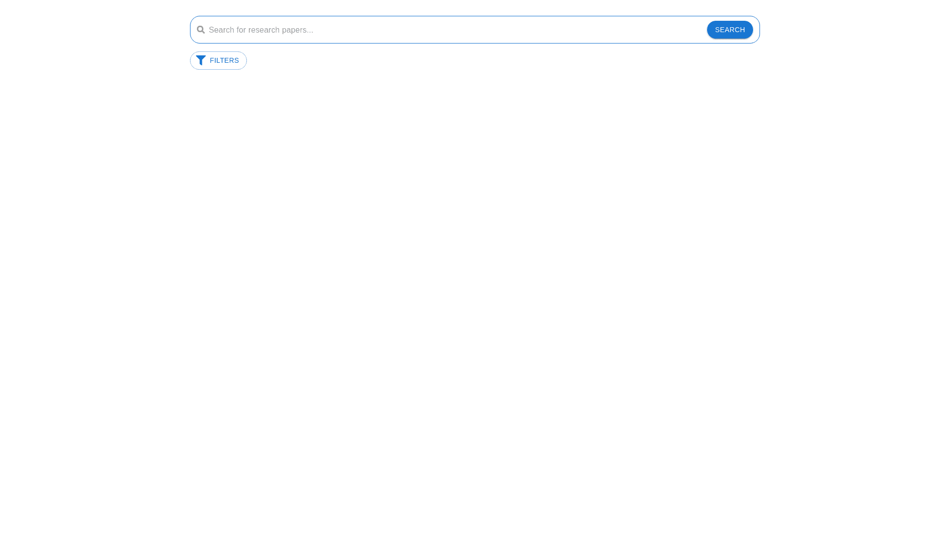This screenshot has width=950, height=534.
Task: Expand the filter options with FILTERS
Action: pyautogui.click(x=218, y=60)
